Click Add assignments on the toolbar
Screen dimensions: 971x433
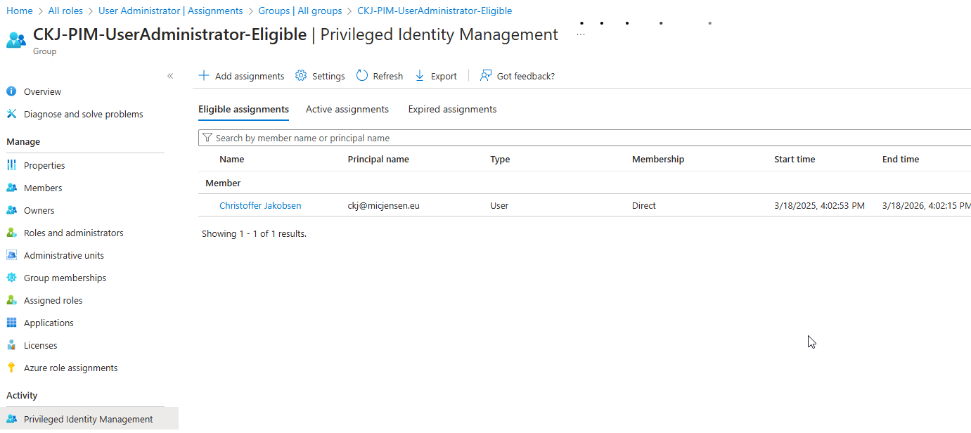[241, 75]
